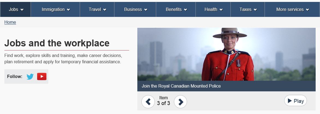
Task: Follow the Home breadcrumb link
Action: [10, 22]
